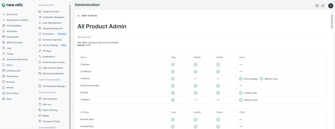335x129 pixels.
Task: Open the Synthetic Monitoring globe icon
Action: (4, 60)
